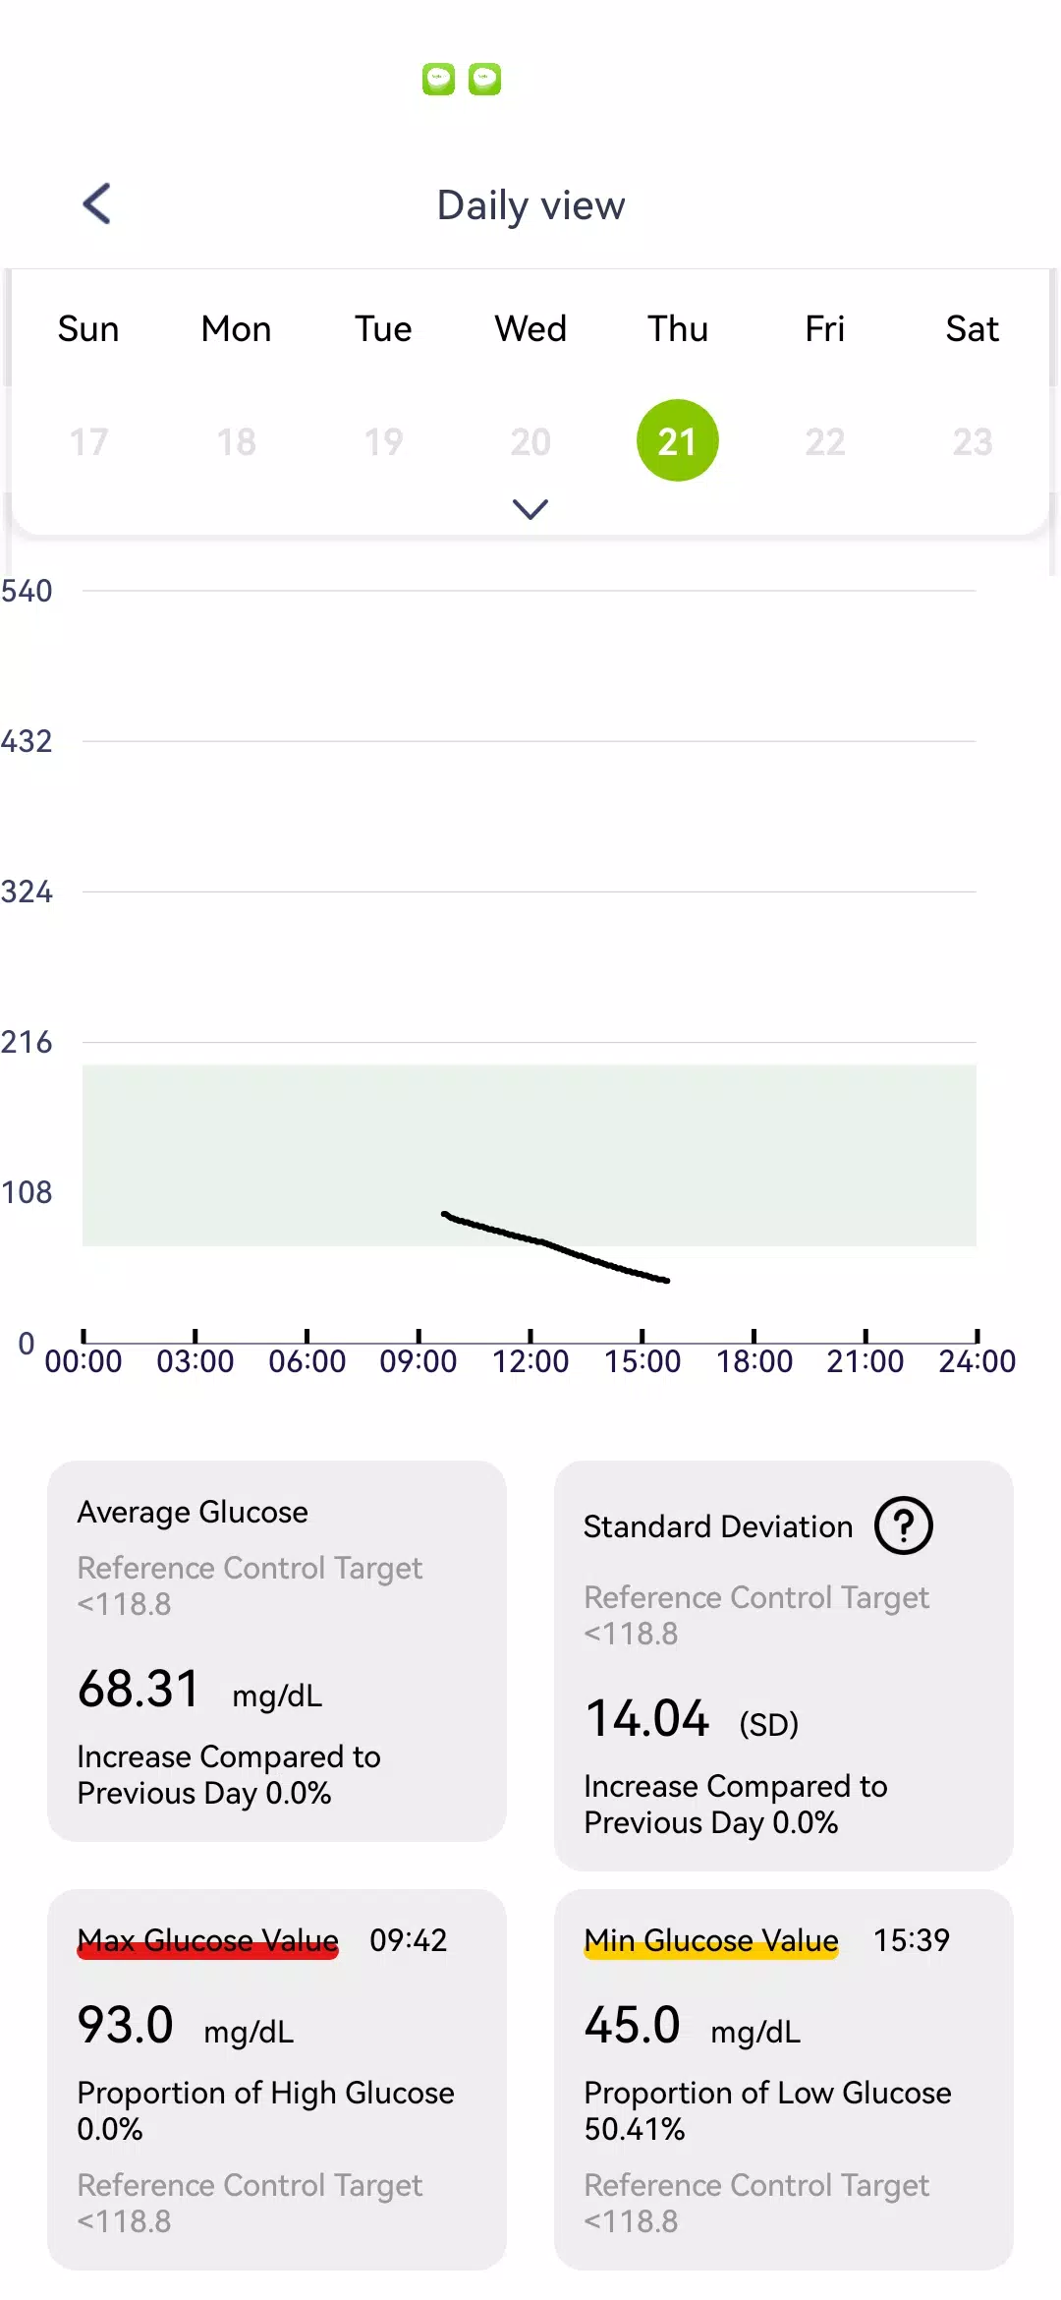Tap the 12:00 marker on time axis
The image size is (1061, 2300).
[x=530, y=1361]
